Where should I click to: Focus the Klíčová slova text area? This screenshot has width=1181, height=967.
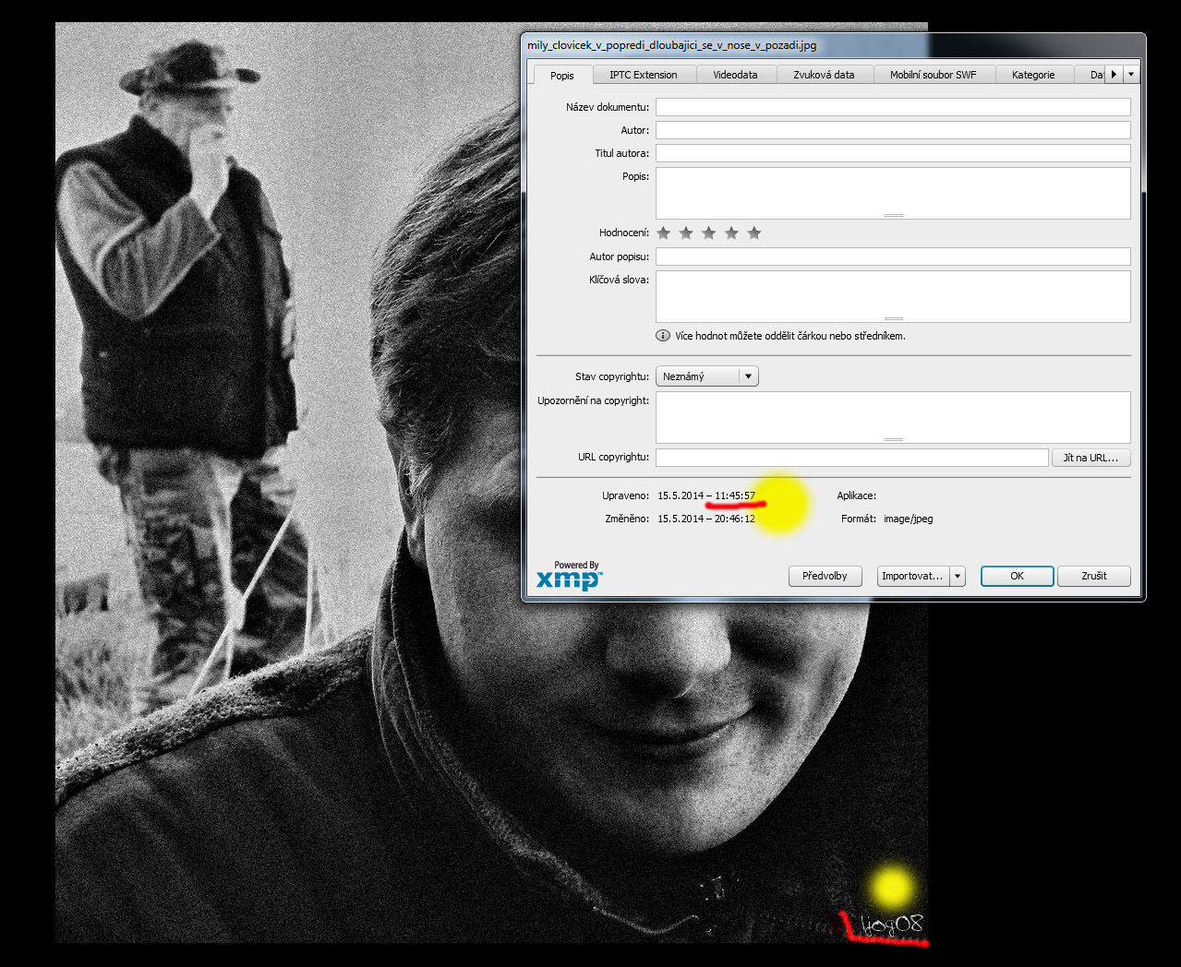[892, 296]
